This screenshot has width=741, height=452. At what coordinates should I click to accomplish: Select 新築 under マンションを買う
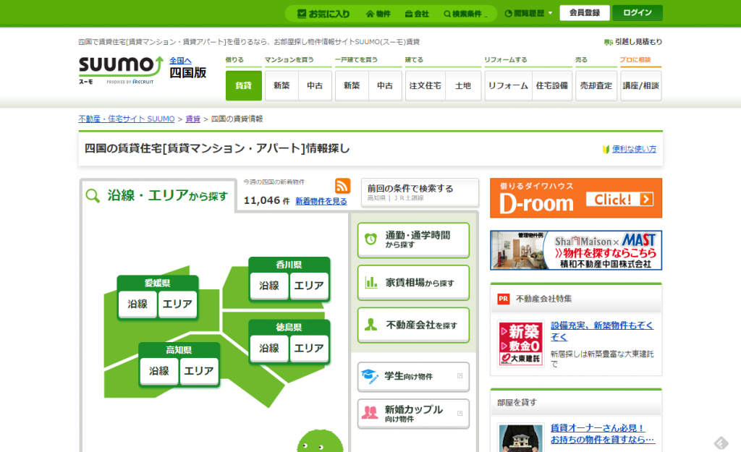pos(281,85)
